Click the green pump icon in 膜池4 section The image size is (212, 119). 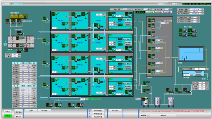pos(113,16)
